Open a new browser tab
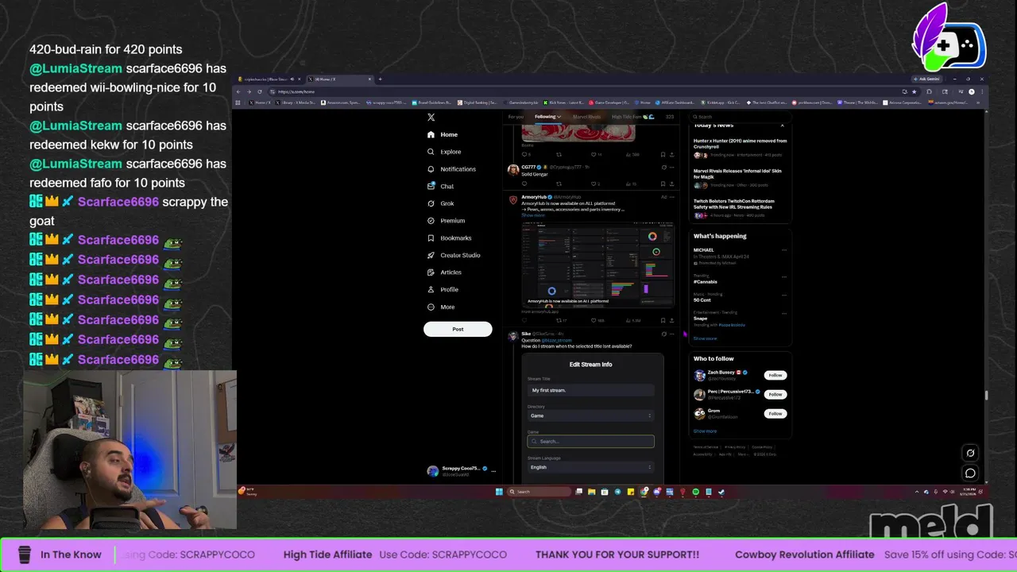This screenshot has height=572, width=1017. (x=380, y=79)
